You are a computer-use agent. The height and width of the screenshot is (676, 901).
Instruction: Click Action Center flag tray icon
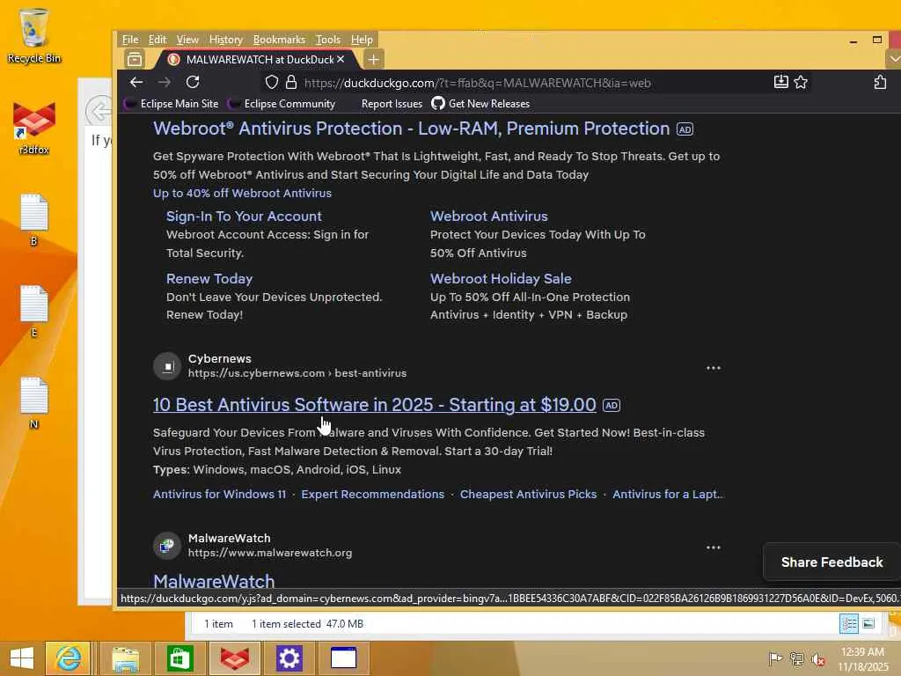(x=776, y=658)
